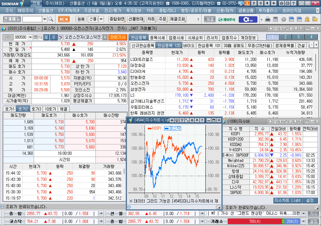
Task: Click the home icon in title bar
Action: click(x=282, y=3)
